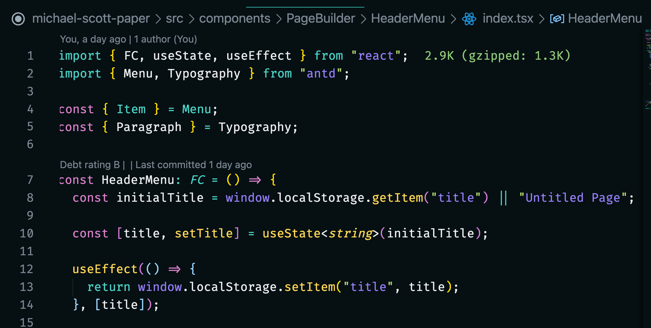Click the symbol bracket icon before HeaderMenu
Viewport: 651px width, 328px height.
(556, 19)
